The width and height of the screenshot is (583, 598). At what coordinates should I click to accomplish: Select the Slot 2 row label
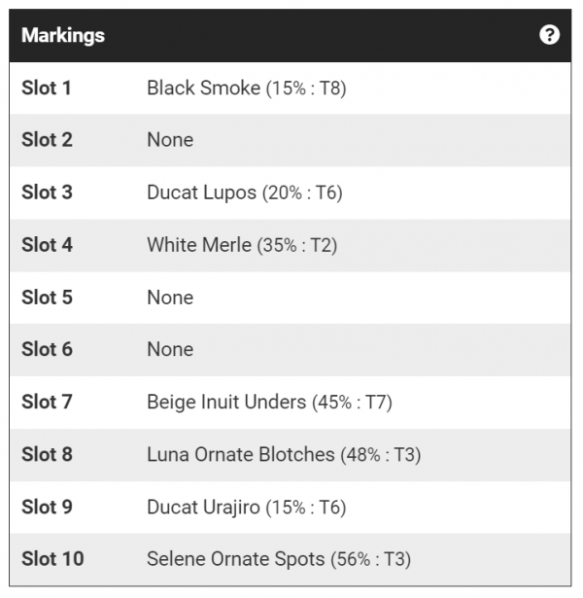pyautogui.click(x=47, y=140)
